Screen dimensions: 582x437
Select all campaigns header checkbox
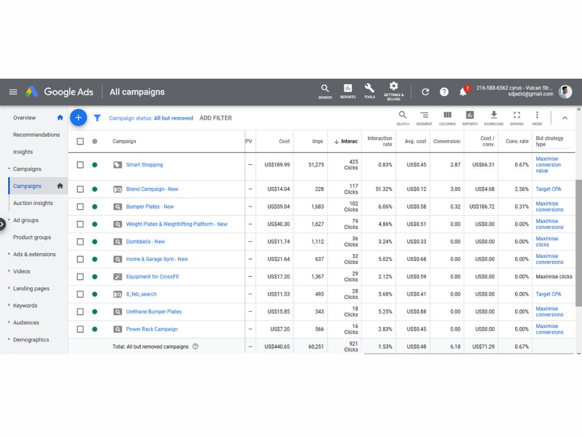(x=80, y=141)
